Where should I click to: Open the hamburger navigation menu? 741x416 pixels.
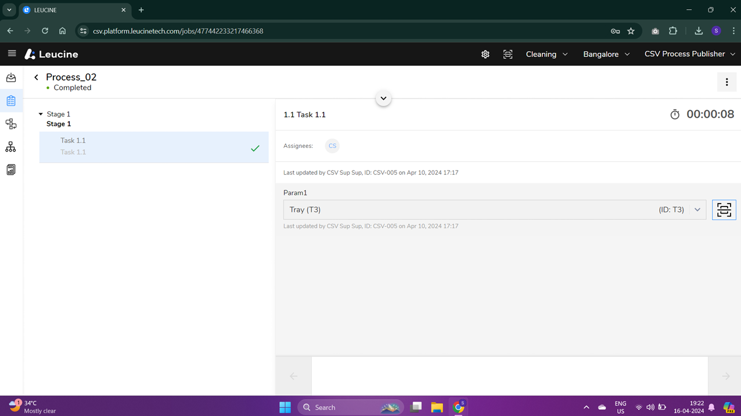12,54
